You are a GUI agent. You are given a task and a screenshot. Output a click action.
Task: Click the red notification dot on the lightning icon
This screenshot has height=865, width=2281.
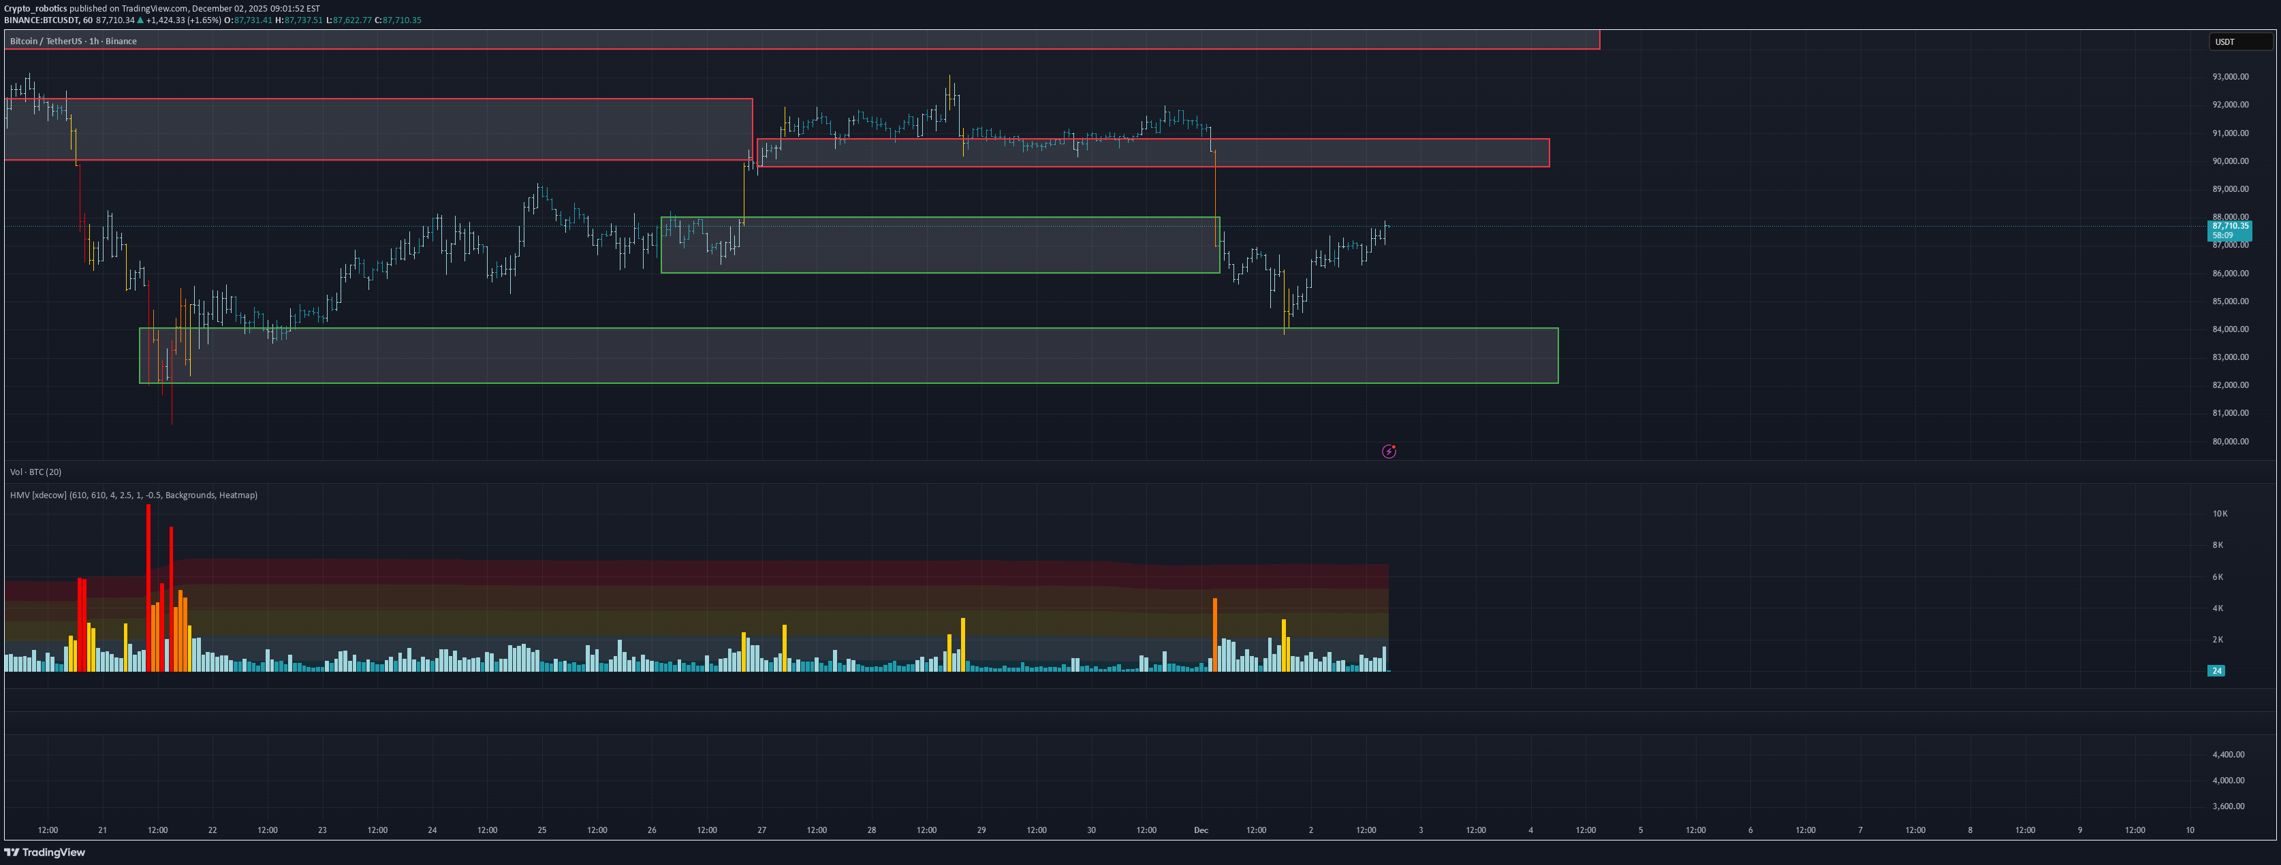1395,446
